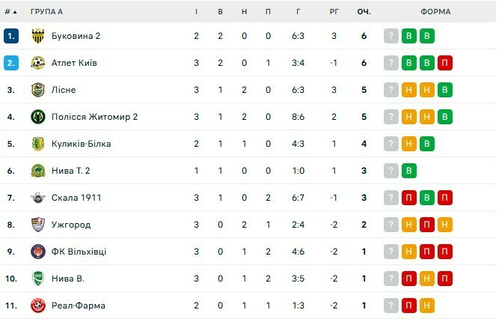Click the ФК Вільхівці team logo

coord(38,252)
